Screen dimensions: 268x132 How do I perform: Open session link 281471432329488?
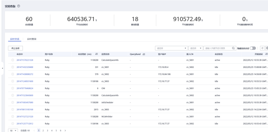(x=25, y=67)
